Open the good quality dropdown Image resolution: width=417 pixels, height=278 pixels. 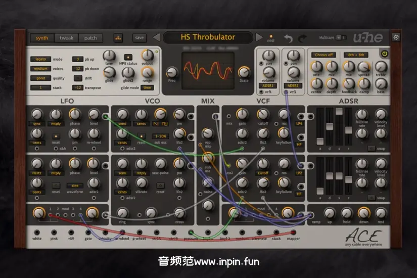[40, 78]
